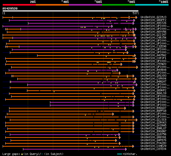The height and width of the screenshot is (156, 171).
Task: Click the orange alignment bar for UniRef100_Q89KP2
Action: 81,91
